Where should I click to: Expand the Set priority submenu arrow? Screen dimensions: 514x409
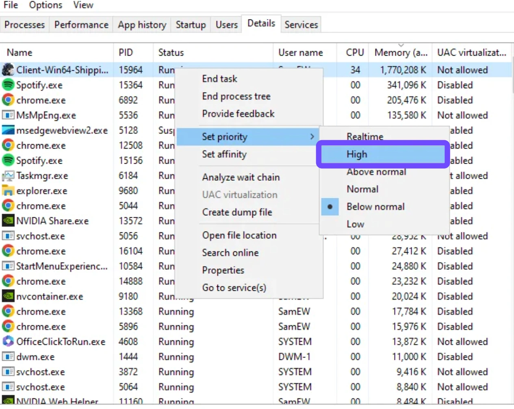coord(312,137)
